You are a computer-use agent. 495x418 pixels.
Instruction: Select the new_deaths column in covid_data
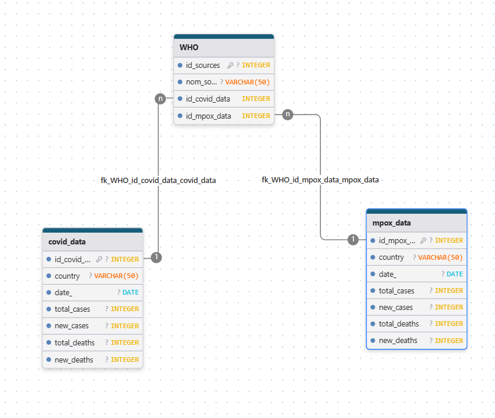coord(93,360)
